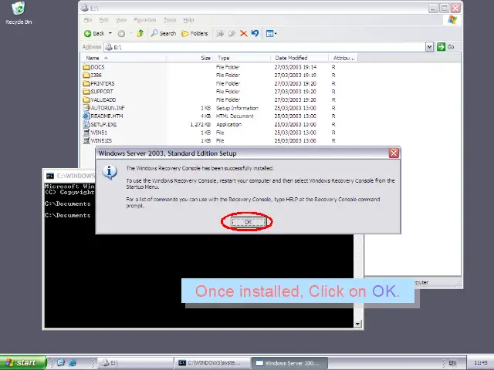Toggle the Folders pane button
The image size is (494, 370).
pyautogui.click(x=195, y=33)
